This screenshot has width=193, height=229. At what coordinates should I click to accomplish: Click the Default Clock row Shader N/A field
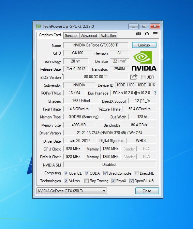[x=146, y=157]
